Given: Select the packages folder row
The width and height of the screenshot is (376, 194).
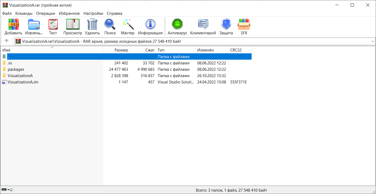Looking at the screenshot, I should pos(16,69).
